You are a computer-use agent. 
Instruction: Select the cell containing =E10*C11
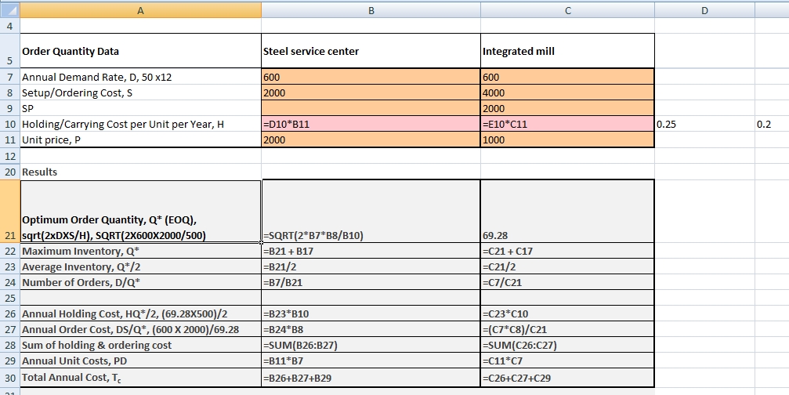[x=566, y=125]
